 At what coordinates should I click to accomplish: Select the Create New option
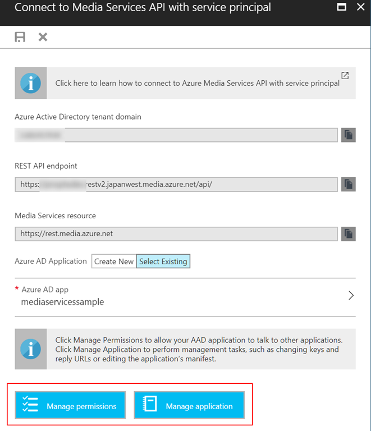point(114,262)
